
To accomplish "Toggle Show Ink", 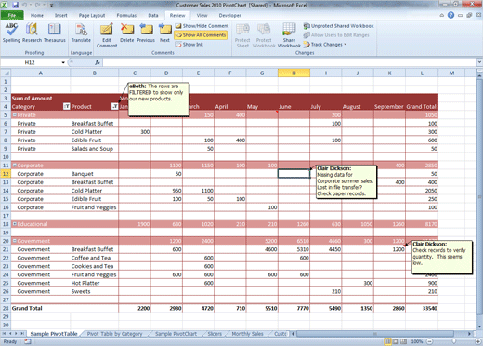I will 189,45.
